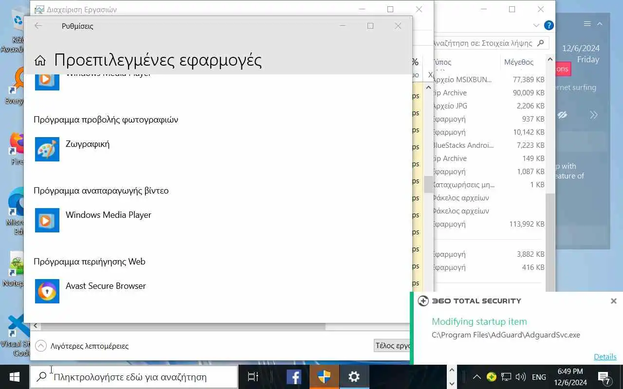Open the Facebook taskbar app
The image size is (623, 389).
pyautogui.click(x=293, y=377)
